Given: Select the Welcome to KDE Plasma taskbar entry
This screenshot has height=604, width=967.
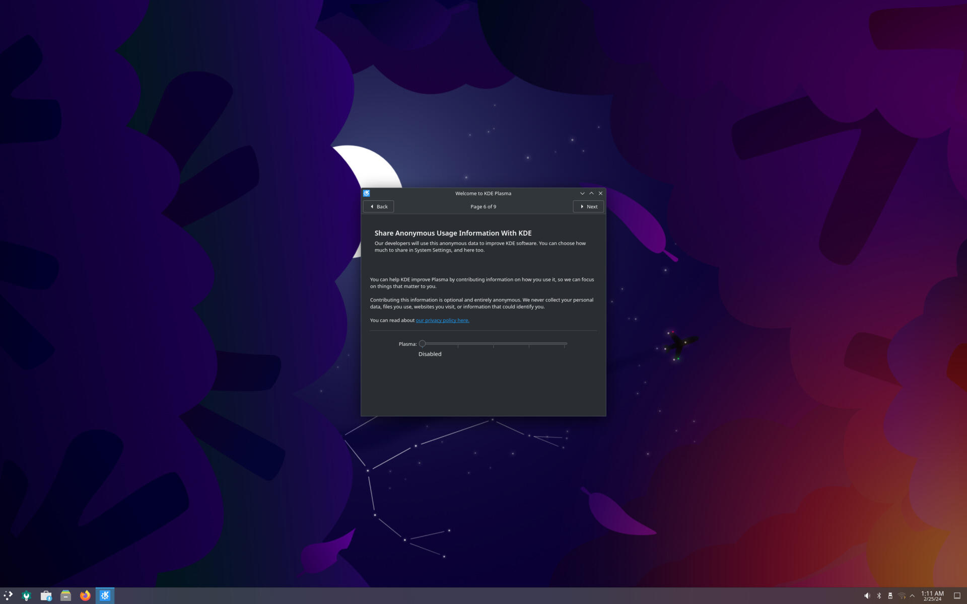Looking at the screenshot, I should click(x=105, y=595).
